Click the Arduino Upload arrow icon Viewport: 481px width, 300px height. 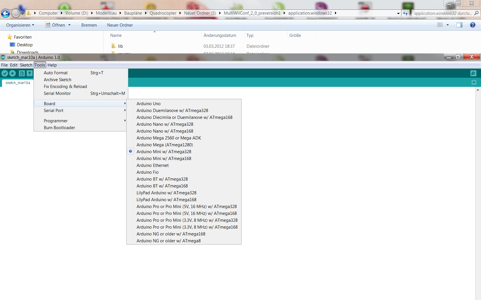12,73
